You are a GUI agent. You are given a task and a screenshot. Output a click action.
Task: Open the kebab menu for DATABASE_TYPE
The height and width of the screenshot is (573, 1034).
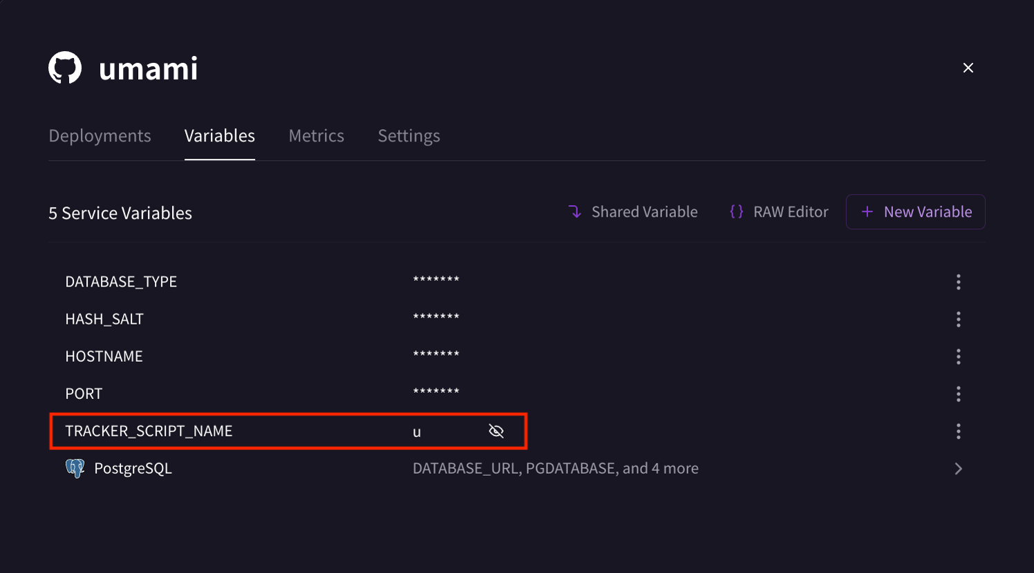(959, 282)
